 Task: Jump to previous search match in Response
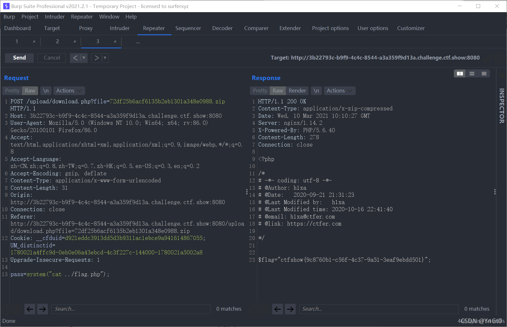click(x=278, y=309)
